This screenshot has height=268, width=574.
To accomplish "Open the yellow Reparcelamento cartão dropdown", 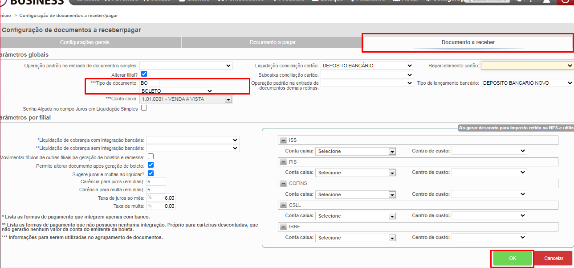I will tap(527, 66).
